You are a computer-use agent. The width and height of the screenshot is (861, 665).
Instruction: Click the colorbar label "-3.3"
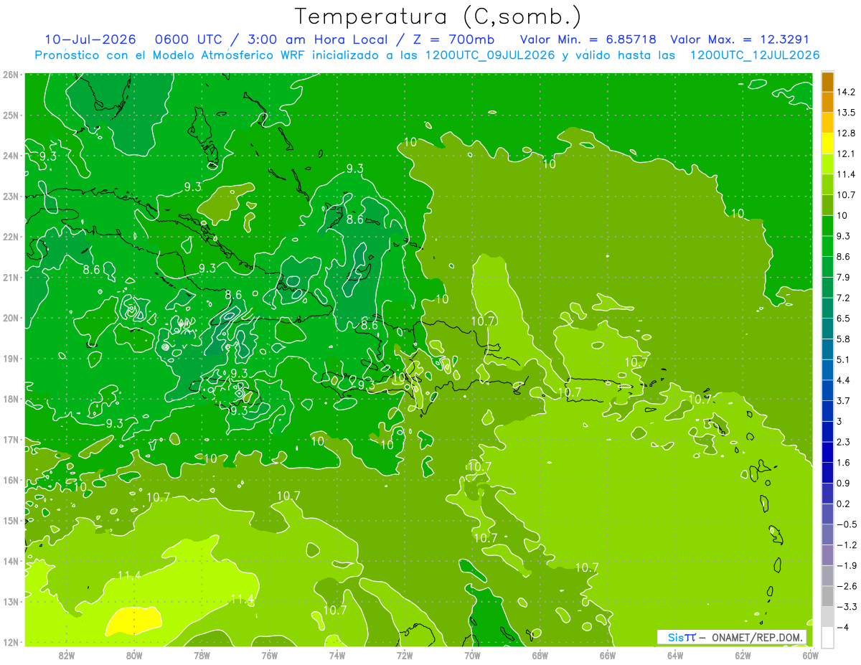[x=847, y=606]
